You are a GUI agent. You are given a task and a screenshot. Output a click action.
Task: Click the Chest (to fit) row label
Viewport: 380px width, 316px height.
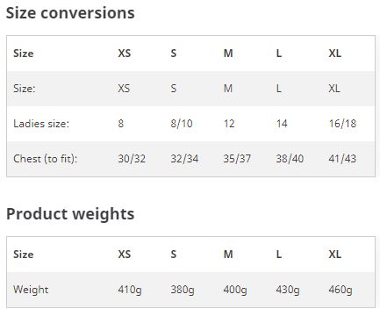click(46, 159)
